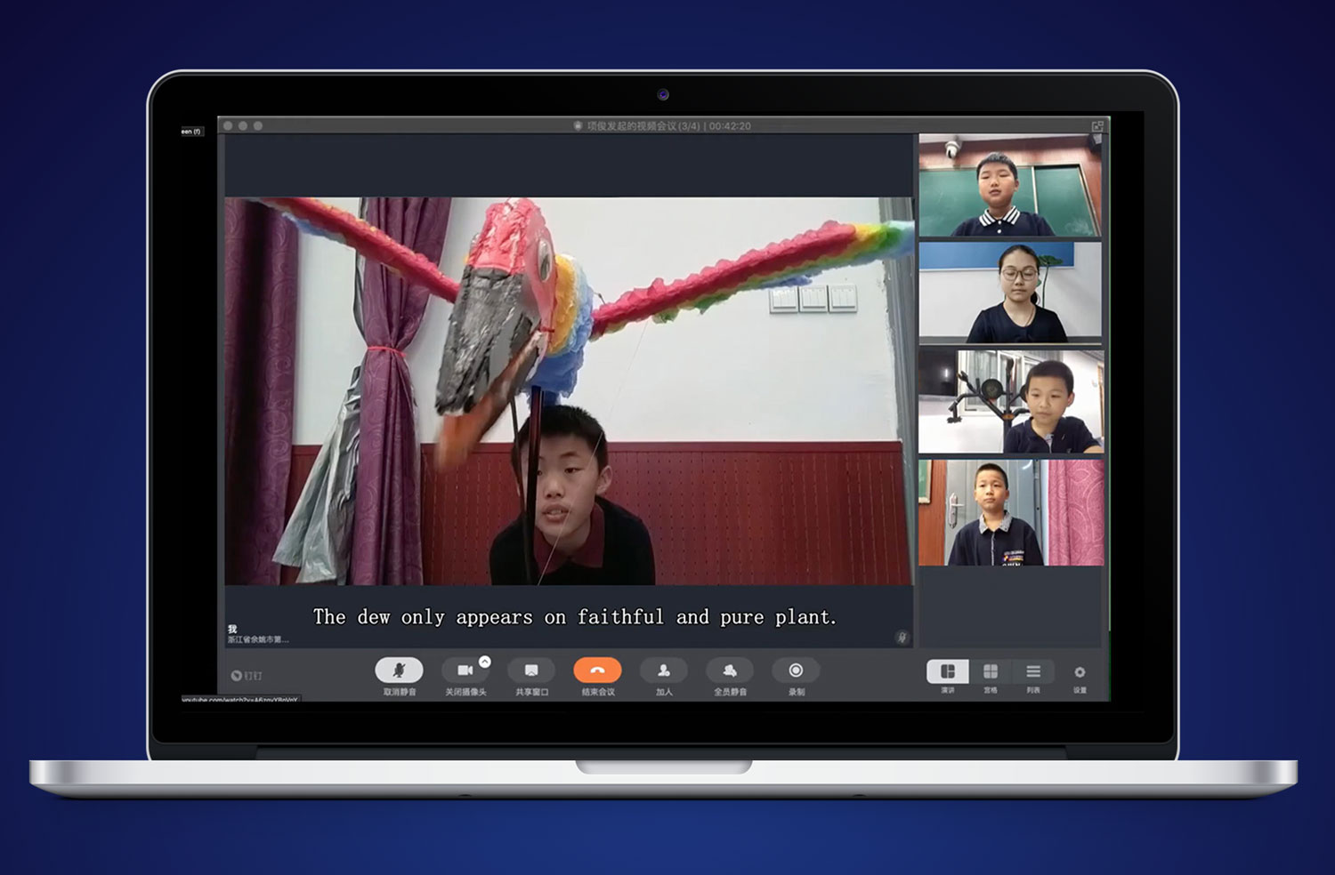This screenshot has width=1335, height=875.
Task: Click the muted mic indicator on main video
Action: [901, 637]
